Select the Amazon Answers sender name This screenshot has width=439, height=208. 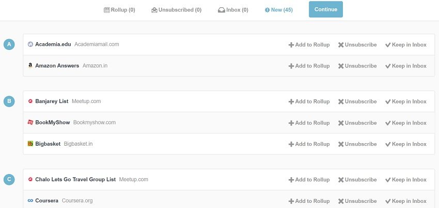coord(57,65)
